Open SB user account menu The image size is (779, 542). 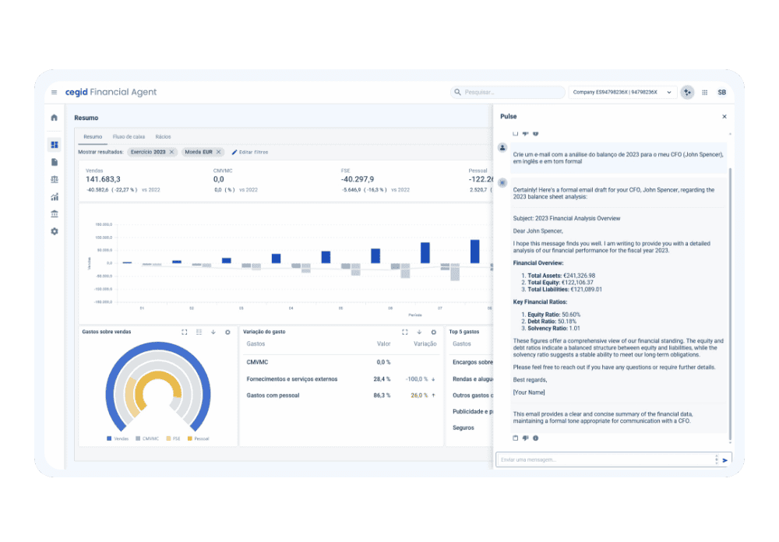721,92
